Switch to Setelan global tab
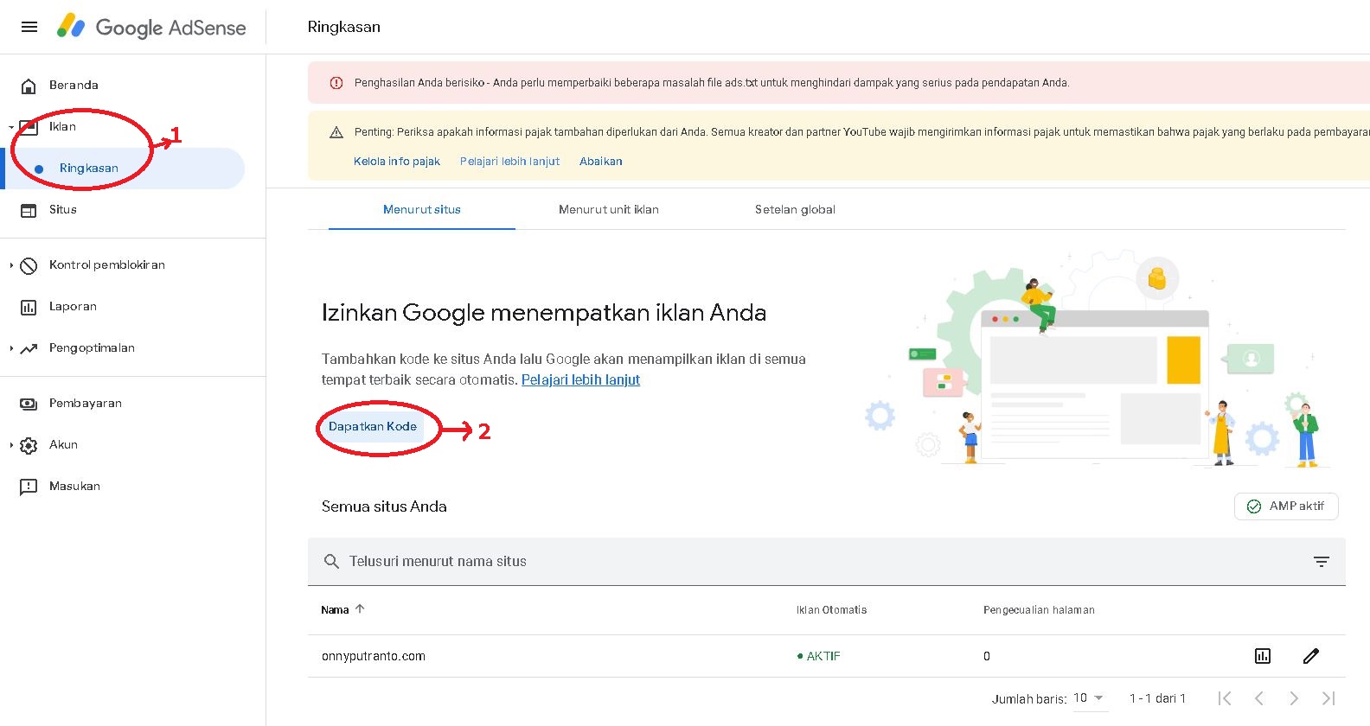 [795, 210]
